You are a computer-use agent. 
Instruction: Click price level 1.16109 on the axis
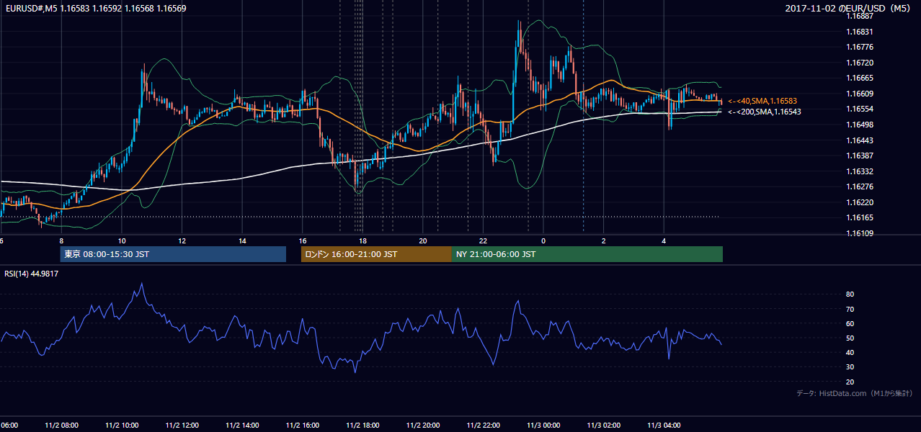tap(860, 234)
